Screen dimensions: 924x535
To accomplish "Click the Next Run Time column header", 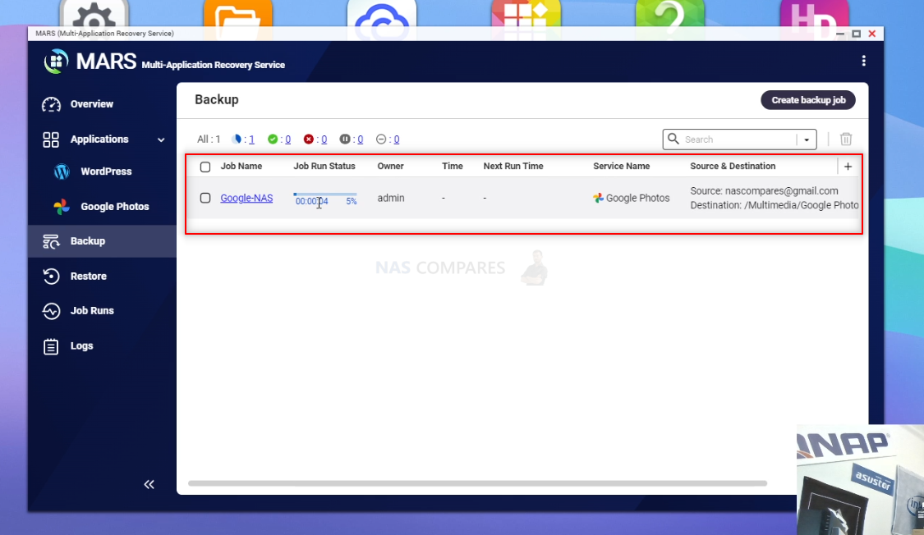I will click(513, 167).
